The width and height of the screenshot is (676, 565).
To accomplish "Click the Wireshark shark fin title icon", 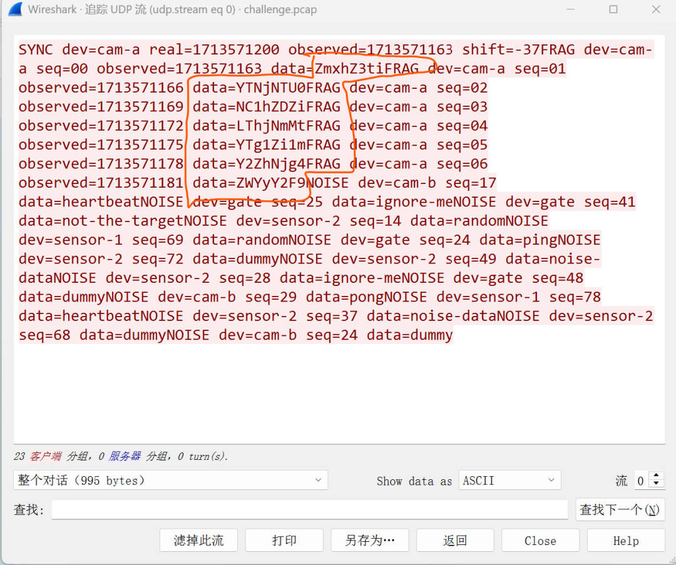I will [x=15, y=9].
